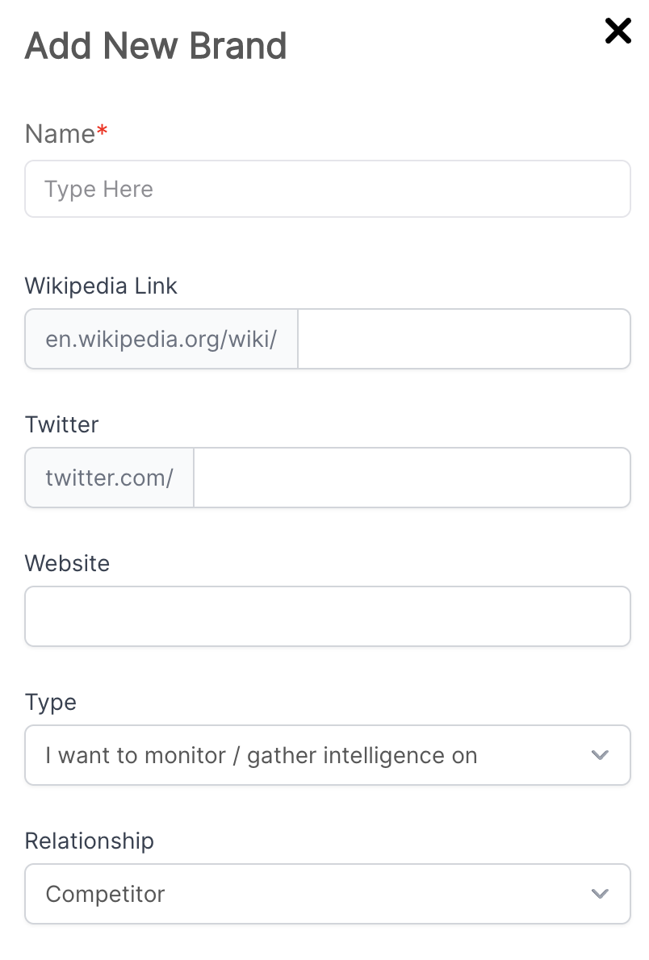The image size is (649, 960).
Task: Click the "Add New Brand" heading
Action: [156, 46]
